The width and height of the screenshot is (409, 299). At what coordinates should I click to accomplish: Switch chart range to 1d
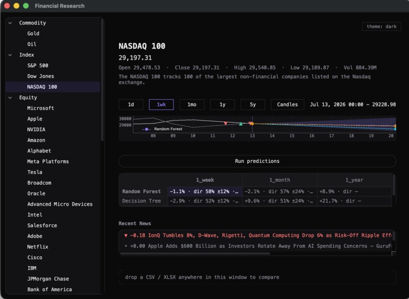point(131,105)
